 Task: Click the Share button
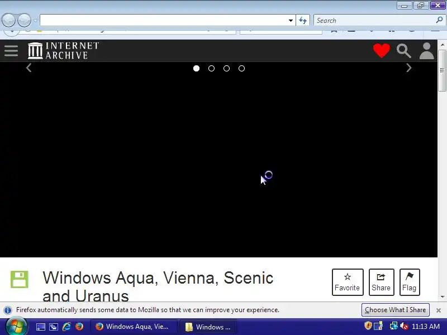click(381, 282)
